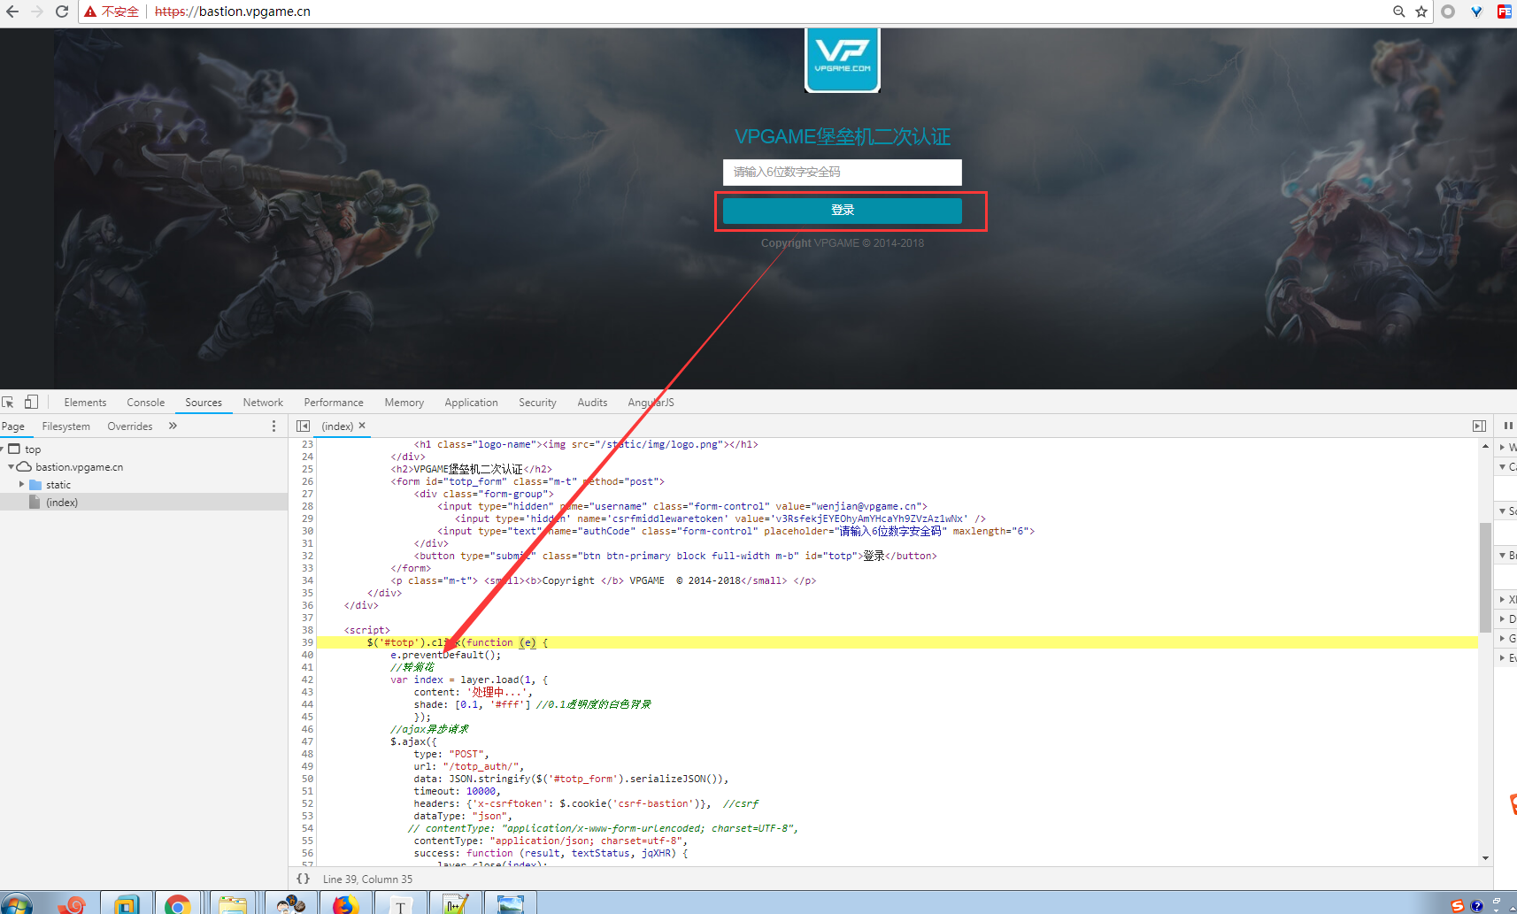Click the address bar URL bastion.vpgame.cn

point(232,12)
